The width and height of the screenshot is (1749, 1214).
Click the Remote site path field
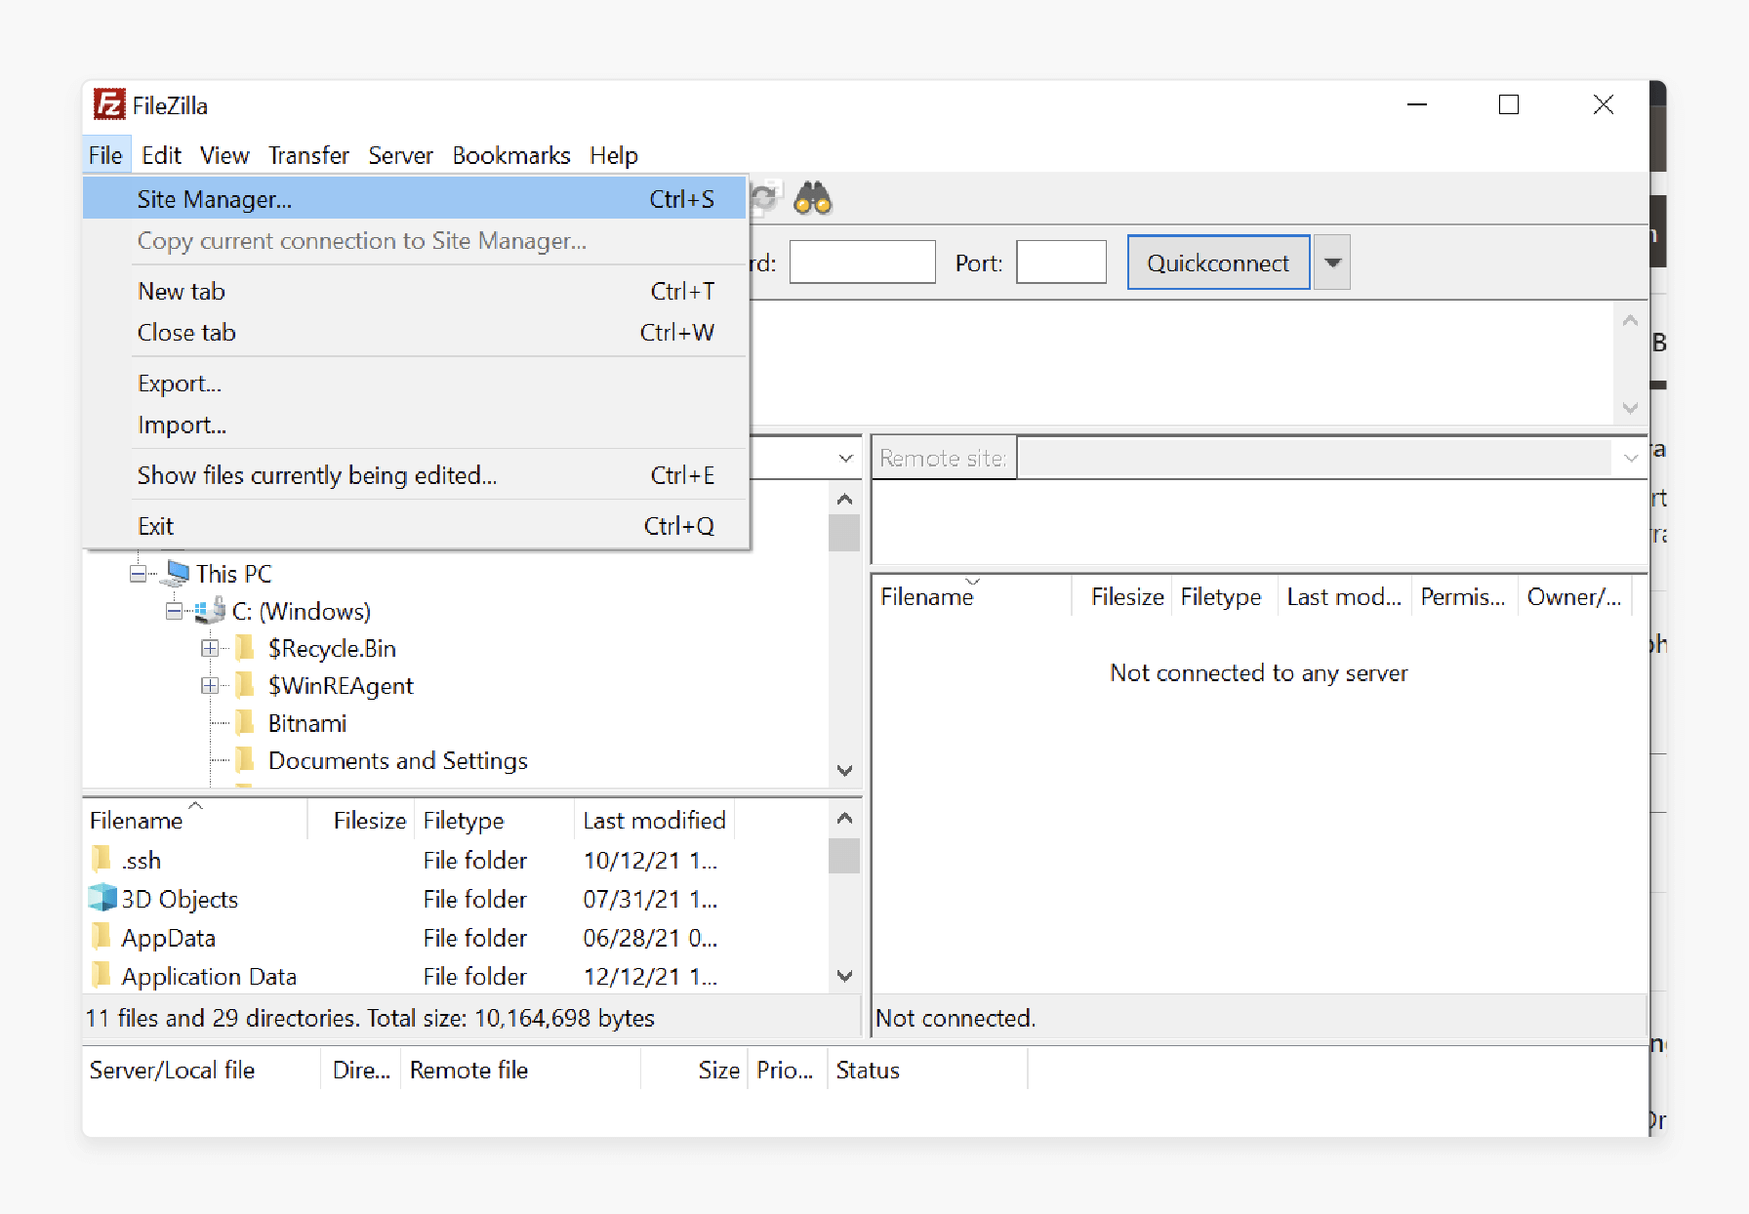[x=1314, y=458]
